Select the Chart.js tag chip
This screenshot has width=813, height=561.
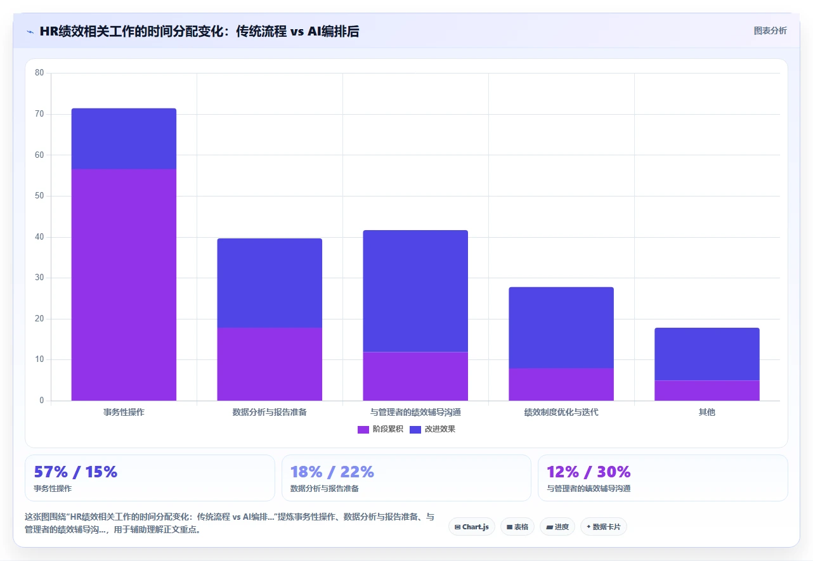[472, 527]
